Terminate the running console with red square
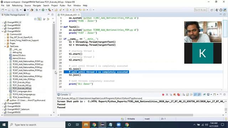 (163, 95)
